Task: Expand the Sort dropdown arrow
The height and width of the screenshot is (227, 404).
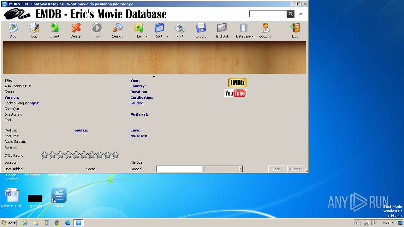Action: (x=167, y=37)
